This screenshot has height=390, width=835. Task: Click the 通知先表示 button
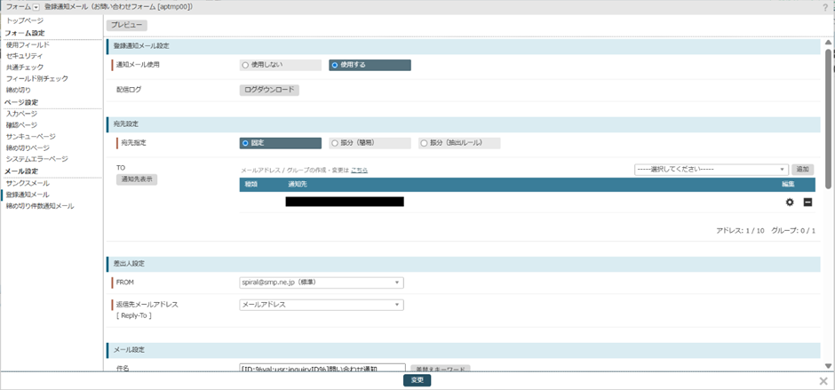coord(137,179)
